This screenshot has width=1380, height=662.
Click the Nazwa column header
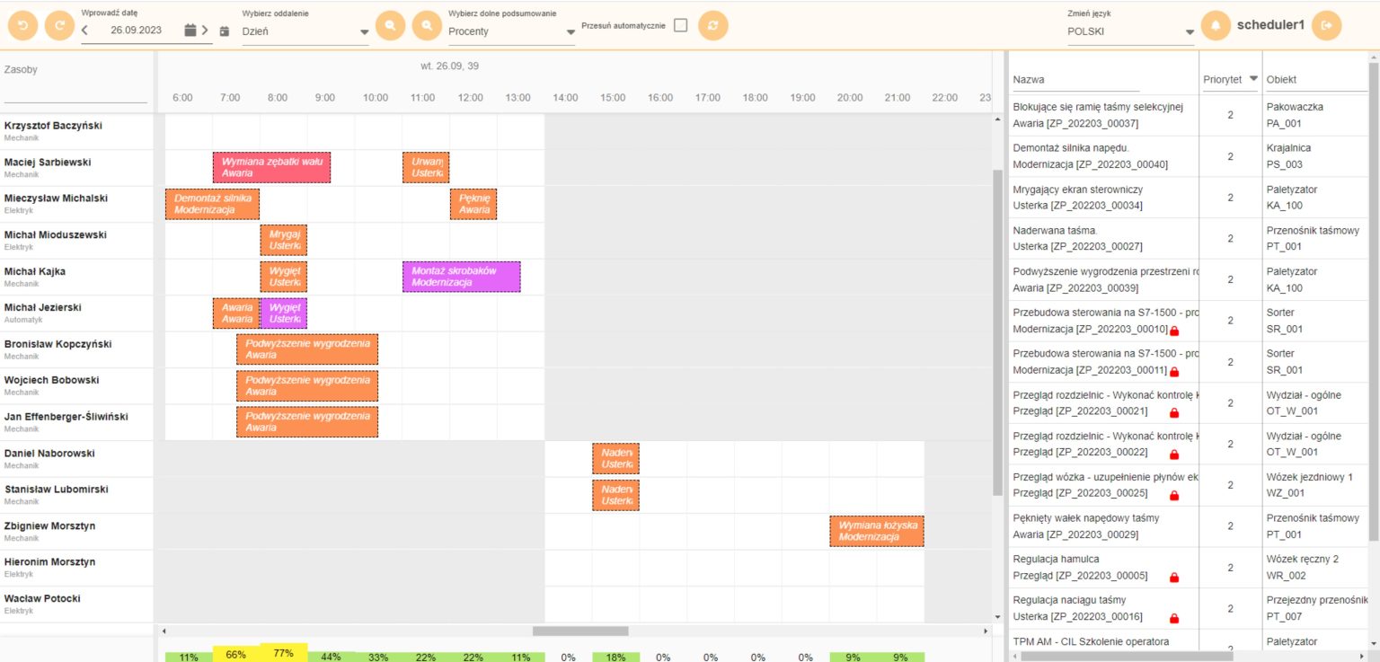[x=1029, y=79]
